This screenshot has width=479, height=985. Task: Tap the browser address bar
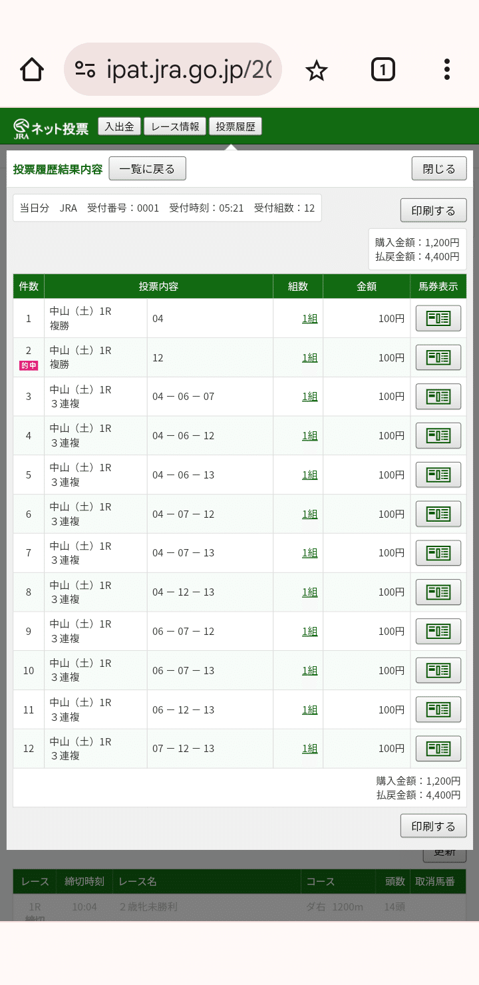point(173,69)
